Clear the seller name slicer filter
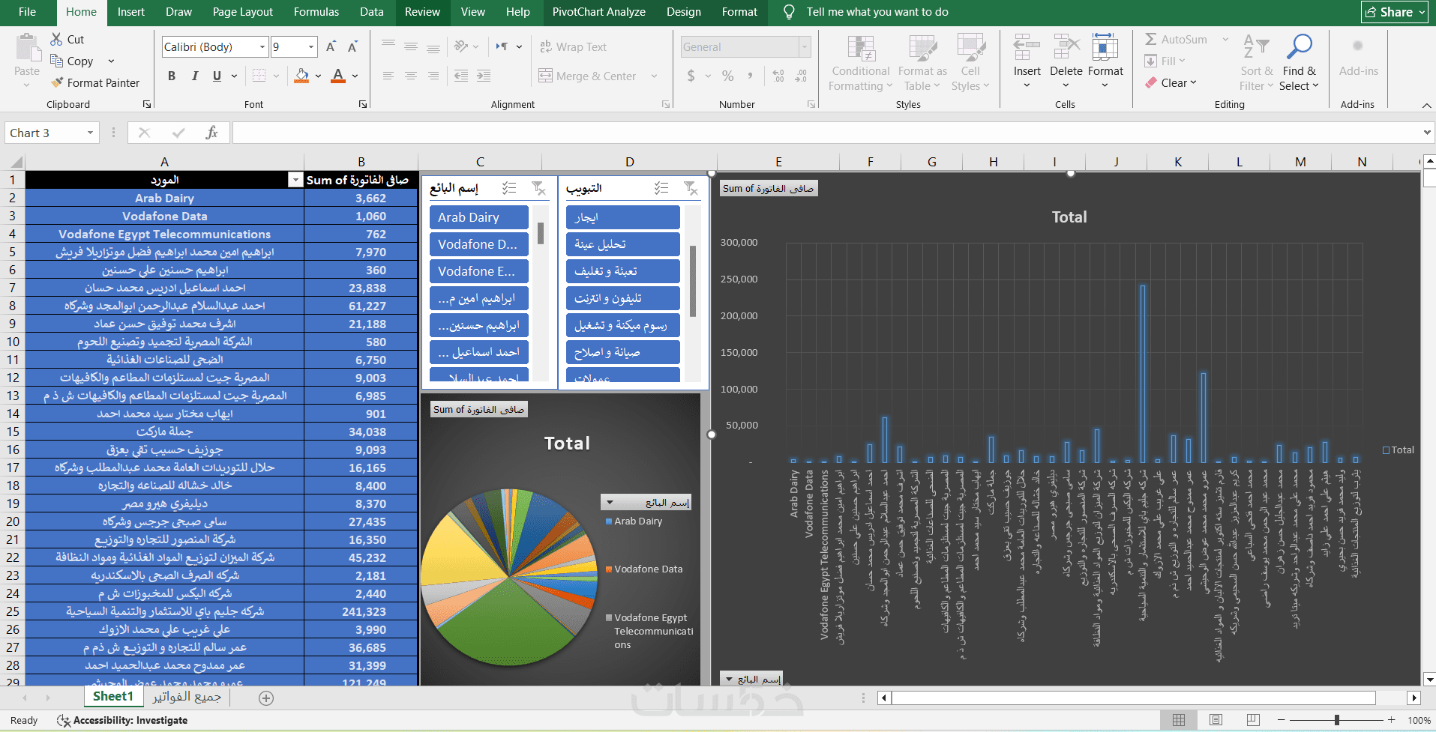Image resolution: width=1436 pixels, height=732 pixels. [x=538, y=188]
